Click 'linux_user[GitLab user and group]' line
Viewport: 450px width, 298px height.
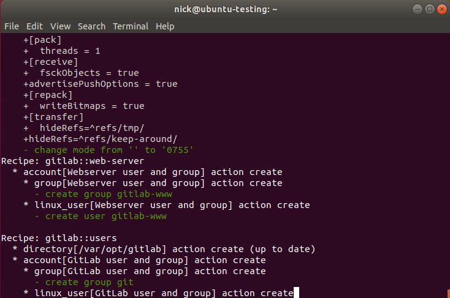(x=164, y=293)
